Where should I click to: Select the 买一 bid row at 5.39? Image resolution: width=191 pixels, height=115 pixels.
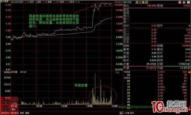tap(156, 30)
